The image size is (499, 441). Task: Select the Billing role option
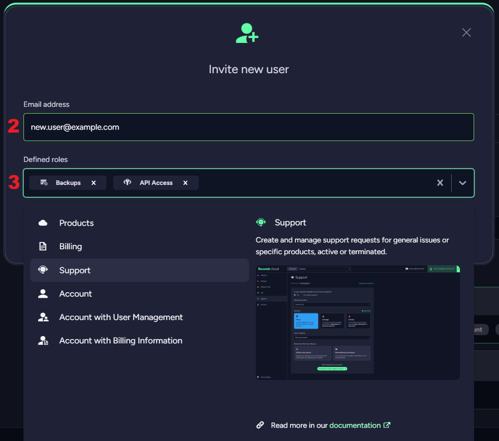(x=71, y=246)
